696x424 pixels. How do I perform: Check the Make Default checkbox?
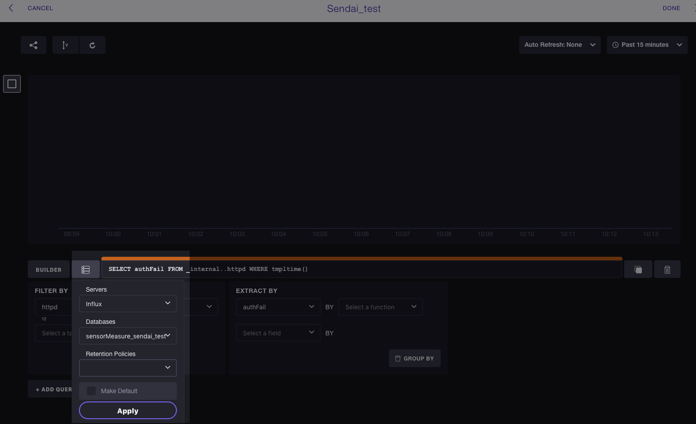point(91,391)
